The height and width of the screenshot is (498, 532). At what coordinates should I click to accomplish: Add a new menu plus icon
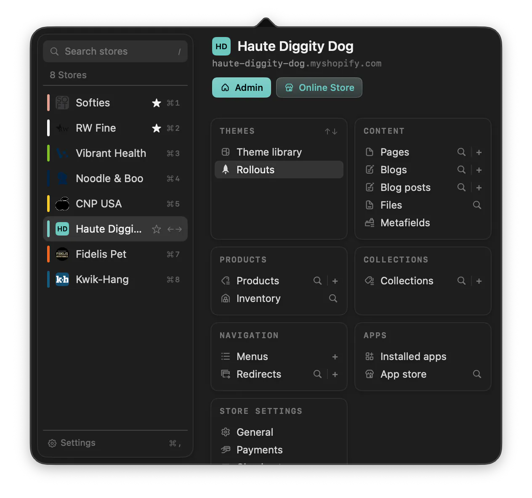pyautogui.click(x=335, y=357)
